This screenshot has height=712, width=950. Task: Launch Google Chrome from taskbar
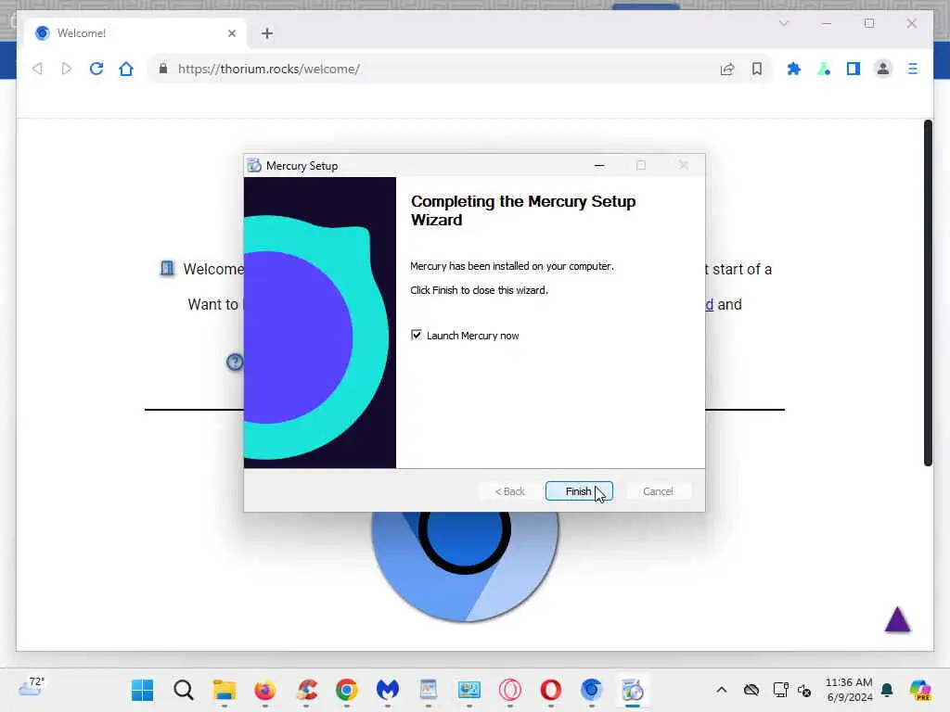point(347,690)
